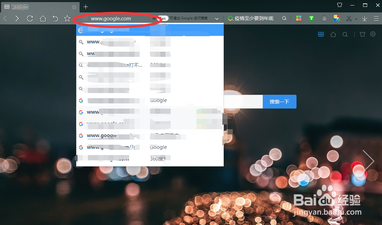The width and height of the screenshot is (382, 225).
Task: Click the search icon on new tab page
Action: coord(345,34)
